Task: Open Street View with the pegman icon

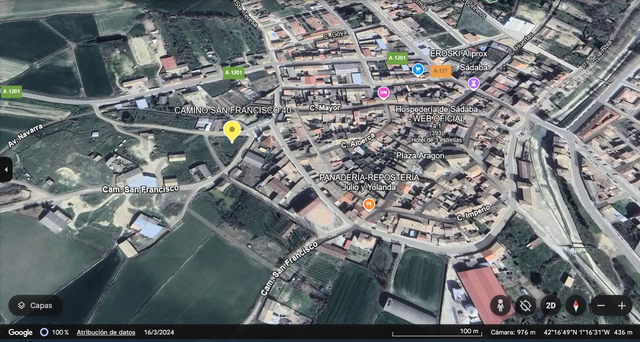Action: [x=501, y=306]
